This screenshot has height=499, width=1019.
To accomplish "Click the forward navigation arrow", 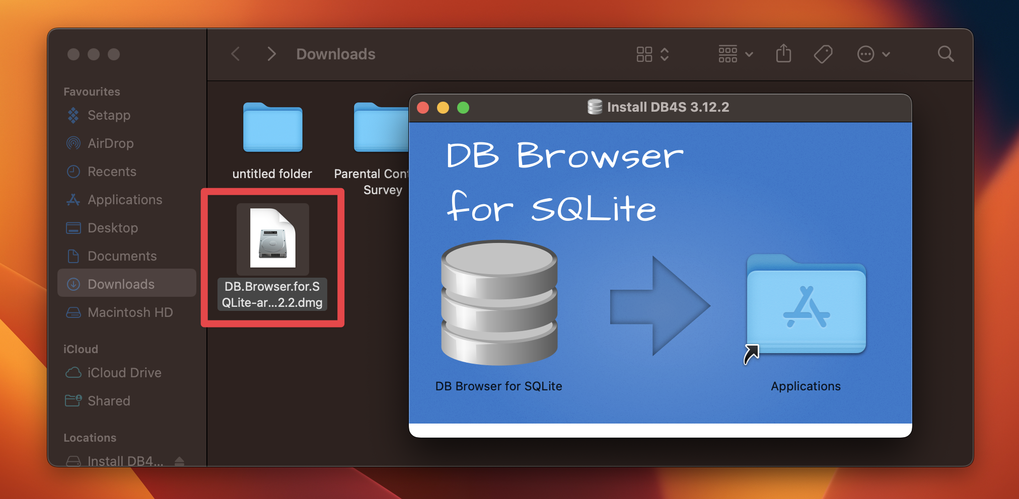I will coord(271,54).
